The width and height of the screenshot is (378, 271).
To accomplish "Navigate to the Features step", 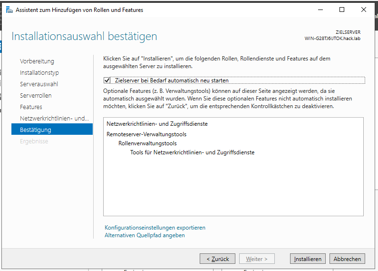I will click(31, 107).
